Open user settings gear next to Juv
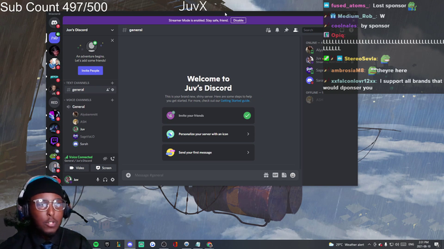This screenshot has width=444, height=249. pos(112,180)
